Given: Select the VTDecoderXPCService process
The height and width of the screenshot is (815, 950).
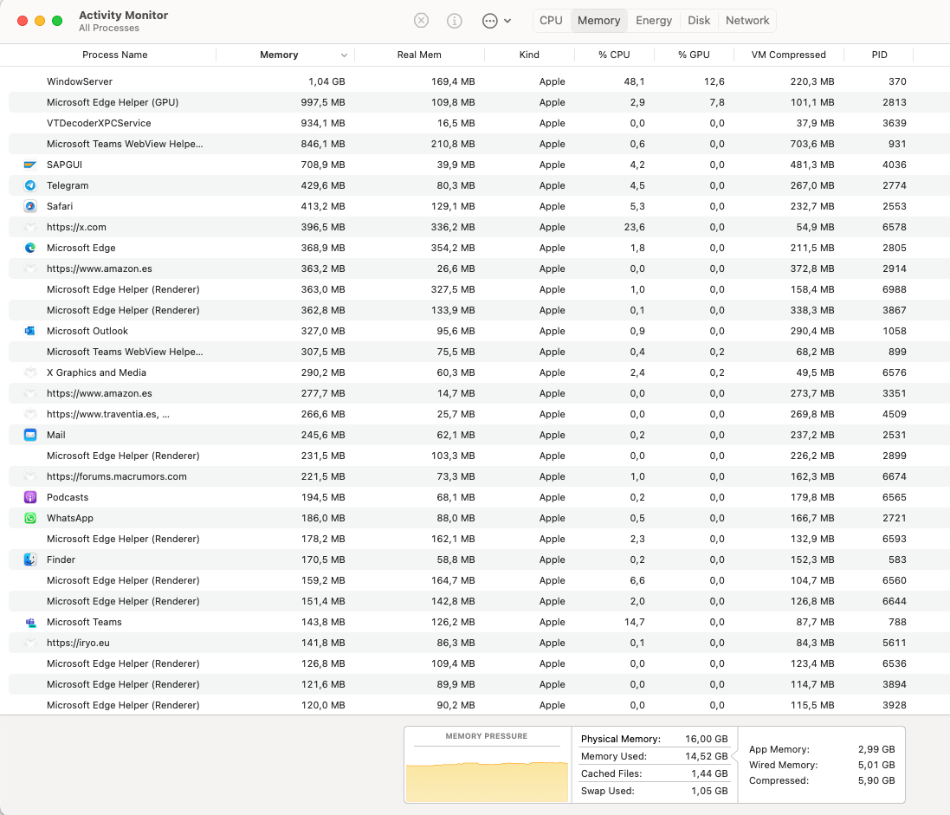Looking at the screenshot, I should [x=99, y=123].
